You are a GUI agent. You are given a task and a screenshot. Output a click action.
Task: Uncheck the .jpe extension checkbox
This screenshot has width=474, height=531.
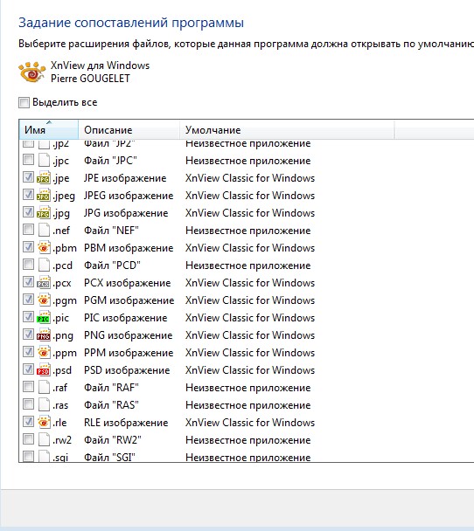28,176
